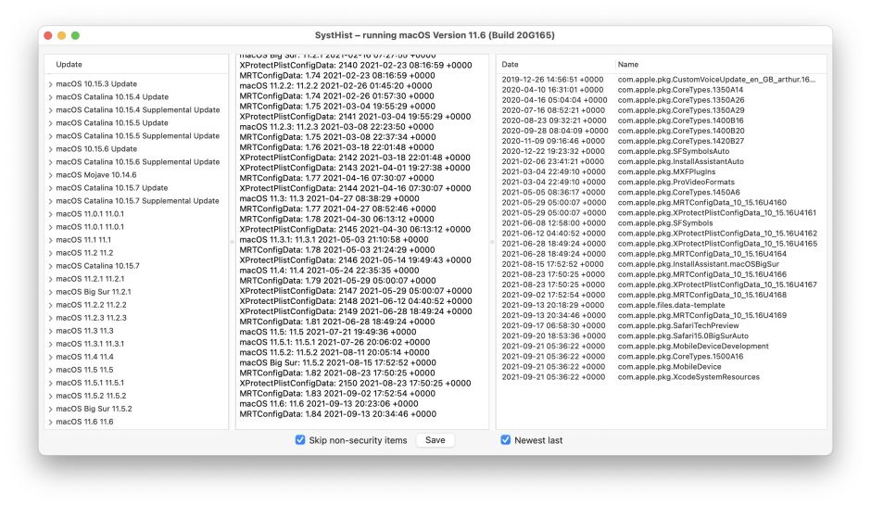Click the line macOS 11.2.2: 11.2.2 2021-02-26
Viewport: 871px width, 506px height.
335,85
